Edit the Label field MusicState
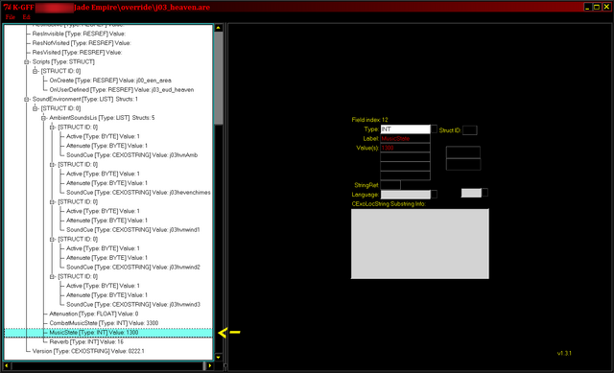614x373 pixels. click(405, 138)
